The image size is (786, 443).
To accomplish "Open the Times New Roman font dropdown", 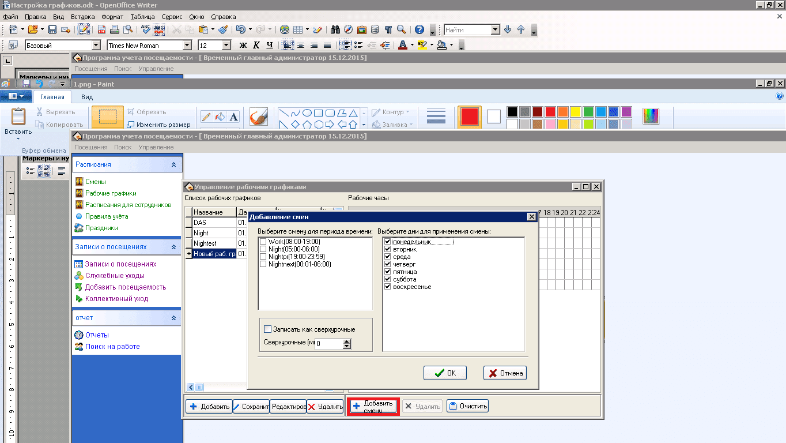I will [x=187, y=45].
